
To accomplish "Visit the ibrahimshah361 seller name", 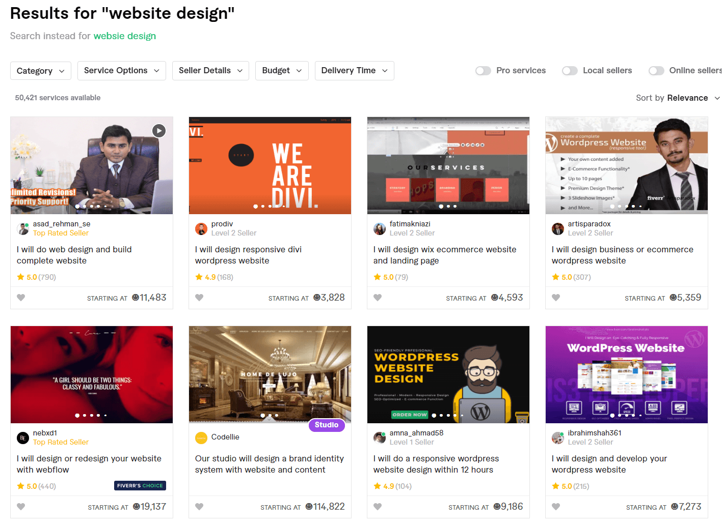I will [595, 433].
